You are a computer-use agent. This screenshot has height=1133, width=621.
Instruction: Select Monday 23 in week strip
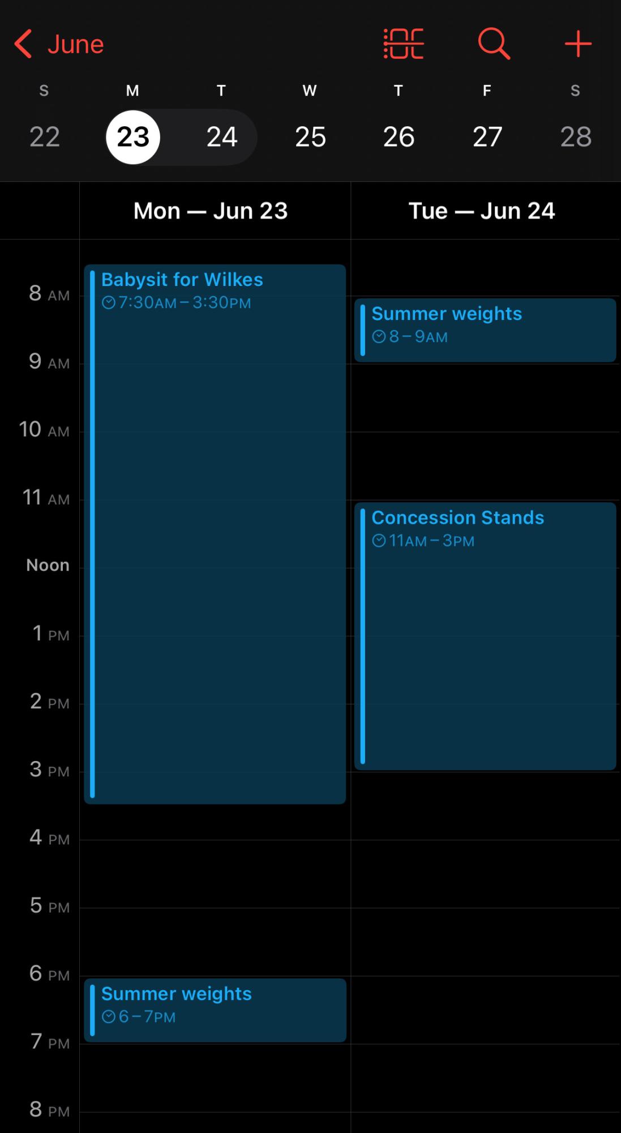[133, 137]
